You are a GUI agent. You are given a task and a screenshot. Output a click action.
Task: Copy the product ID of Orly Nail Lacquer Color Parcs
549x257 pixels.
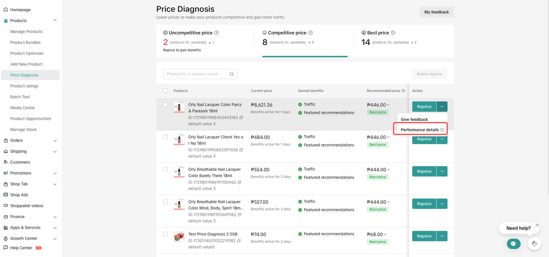tap(241, 117)
